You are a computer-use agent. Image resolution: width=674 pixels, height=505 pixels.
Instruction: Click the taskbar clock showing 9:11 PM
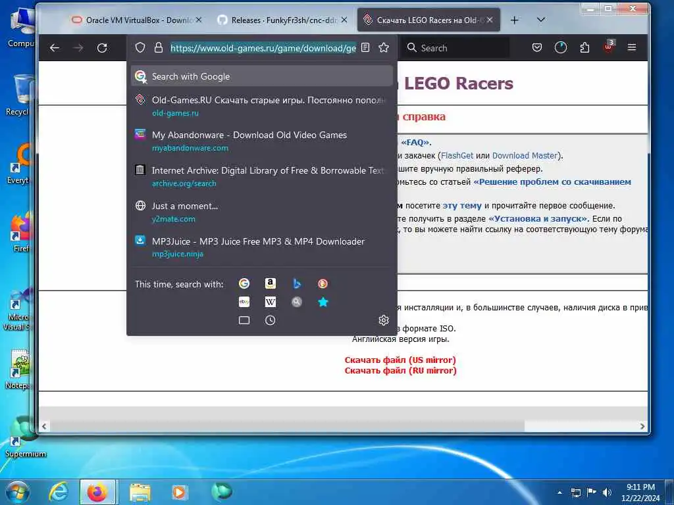pyautogui.click(x=640, y=492)
